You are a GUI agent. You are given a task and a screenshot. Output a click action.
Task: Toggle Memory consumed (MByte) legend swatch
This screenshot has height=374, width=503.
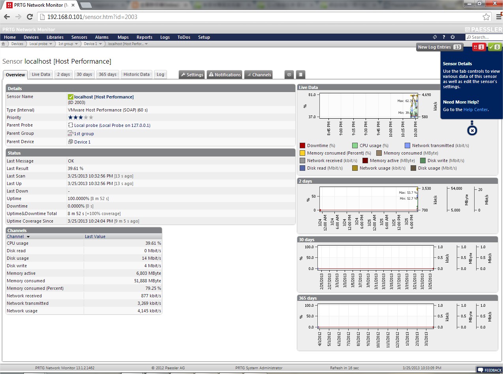pos(379,153)
